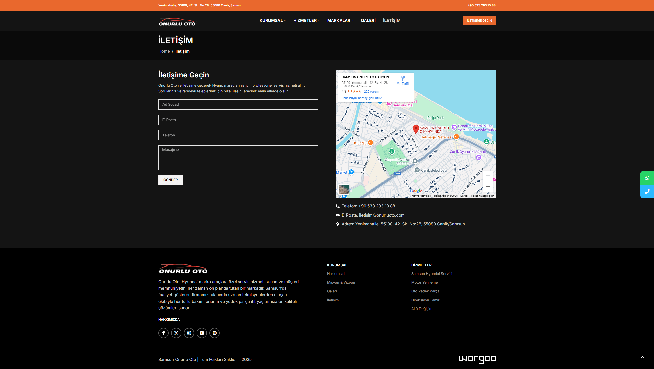Screen dimensions: 654x369
Task: Click the Canik Belediyesi marker on map
Action: point(417,170)
